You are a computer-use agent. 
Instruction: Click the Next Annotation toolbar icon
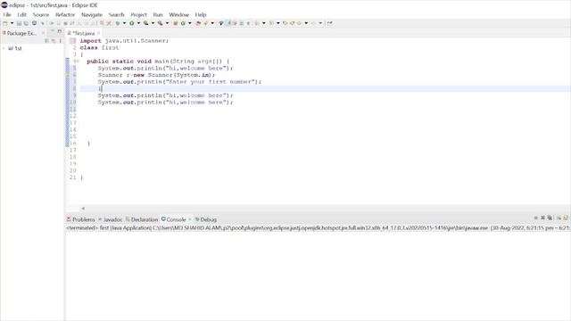click(257, 23)
